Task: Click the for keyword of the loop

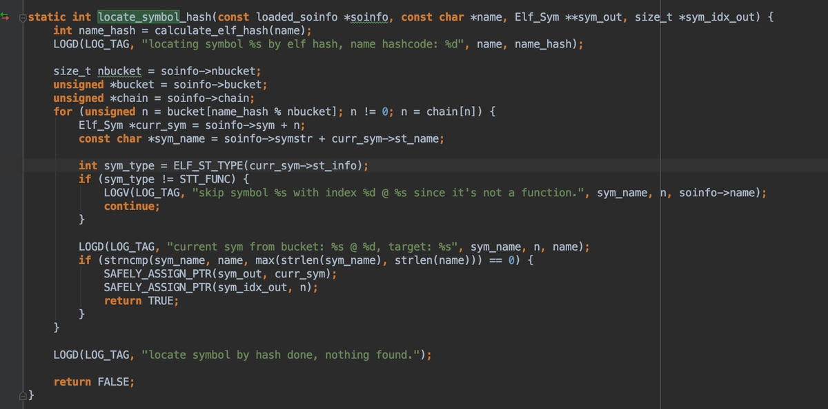Action: (63, 112)
